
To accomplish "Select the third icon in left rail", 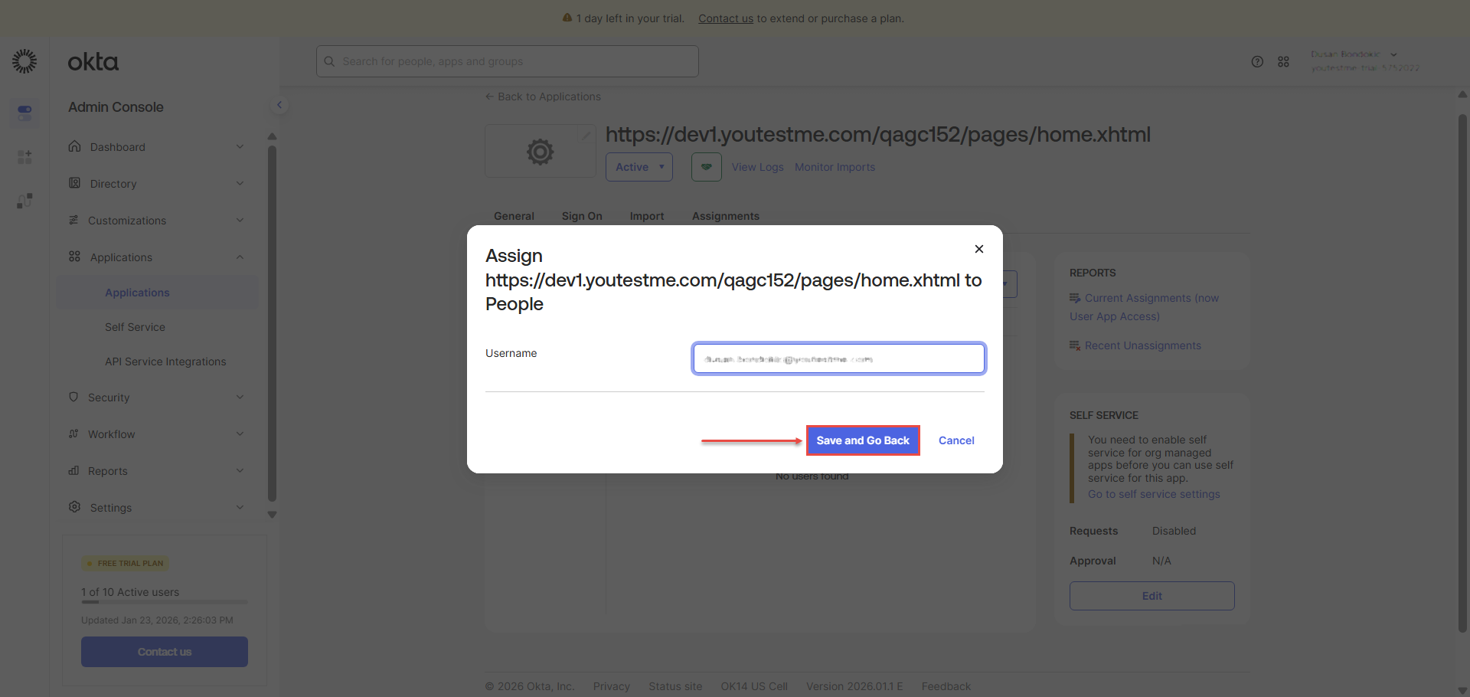I will pos(24,201).
